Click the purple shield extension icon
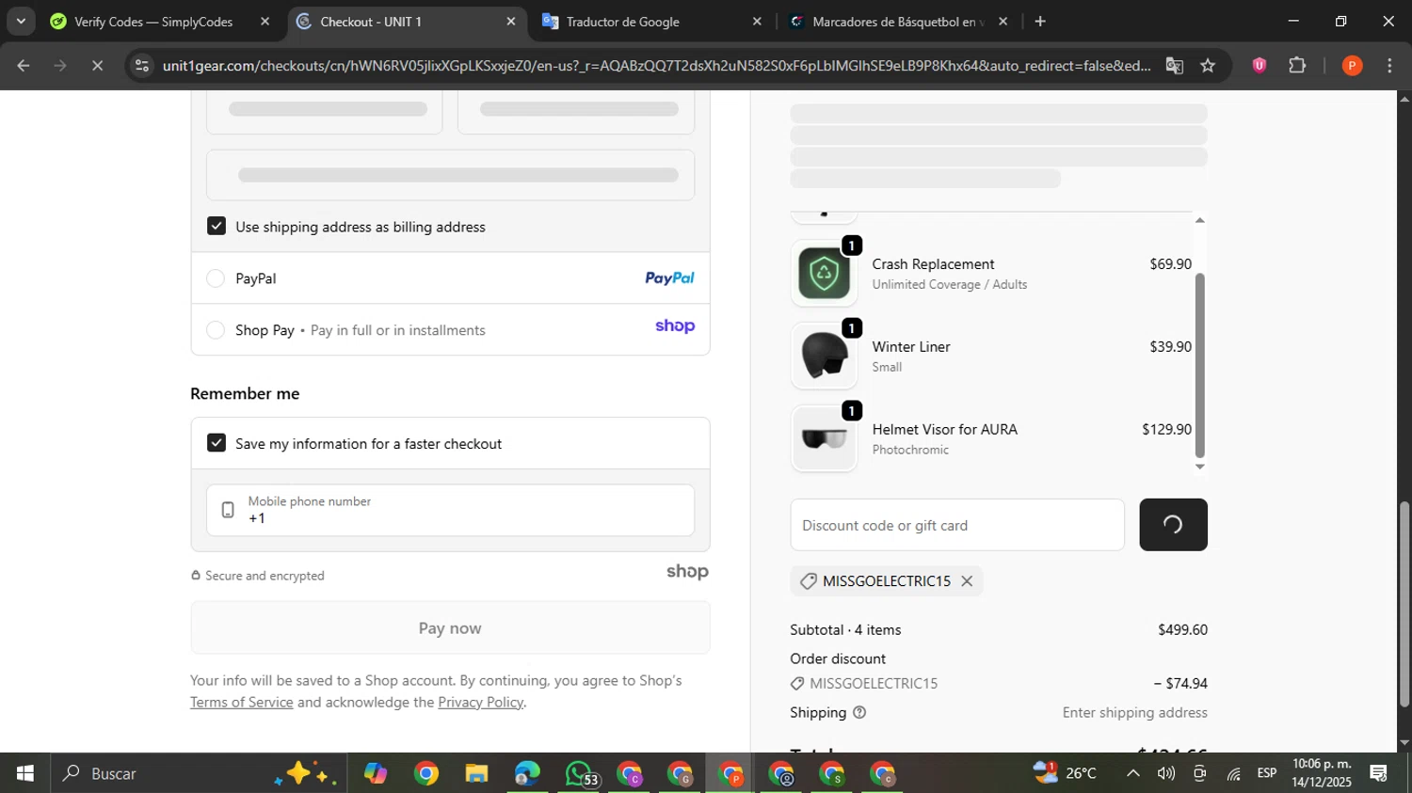This screenshot has width=1412, height=793. [1259, 66]
